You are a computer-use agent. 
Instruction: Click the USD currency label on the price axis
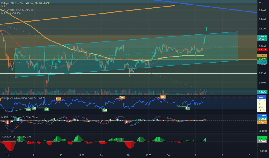click(261, 3)
